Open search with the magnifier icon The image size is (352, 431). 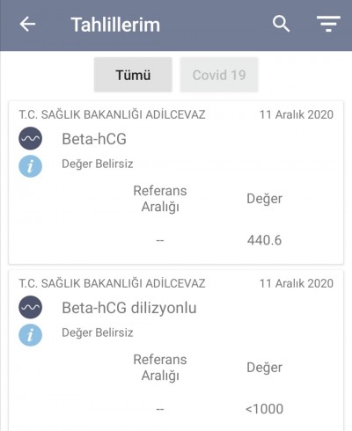pyautogui.click(x=281, y=24)
